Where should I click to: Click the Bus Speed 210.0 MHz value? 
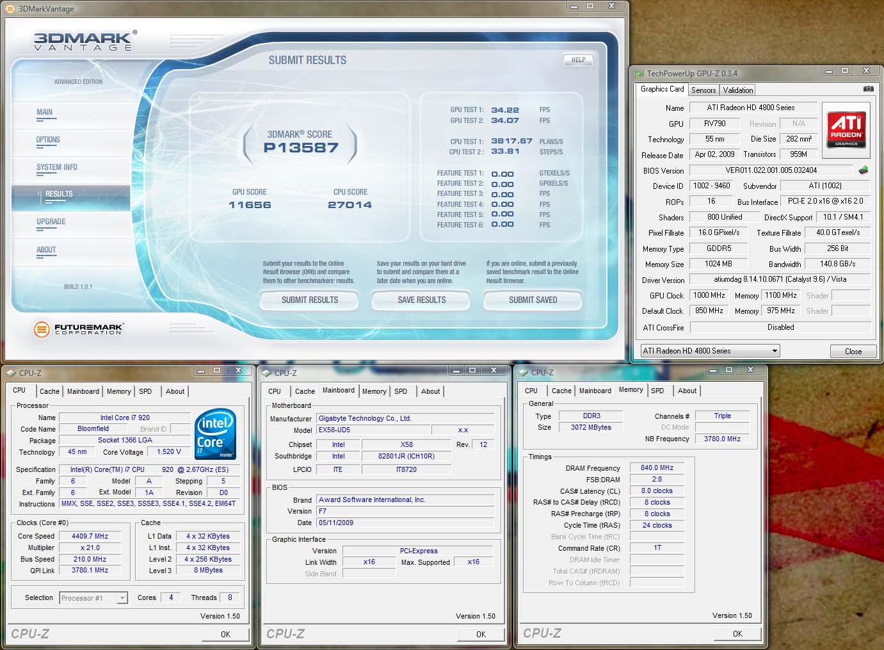[x=90, y=559]
